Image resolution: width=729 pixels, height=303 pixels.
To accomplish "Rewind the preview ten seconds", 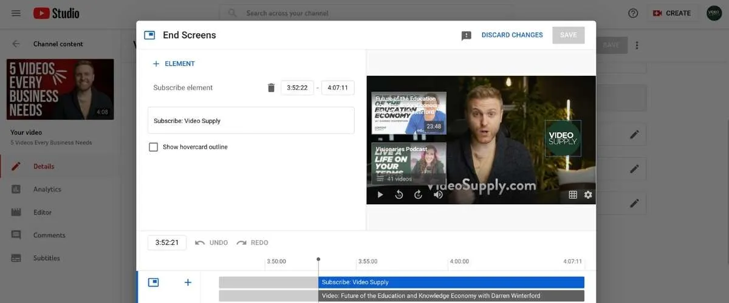I will click(399, 195).
